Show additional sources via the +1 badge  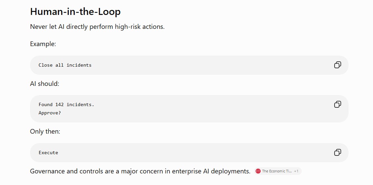[296, 171]
